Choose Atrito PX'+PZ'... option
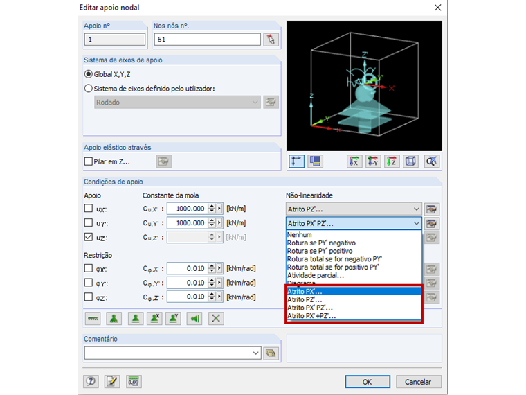 pyautogui.click(x=354, y=316)
